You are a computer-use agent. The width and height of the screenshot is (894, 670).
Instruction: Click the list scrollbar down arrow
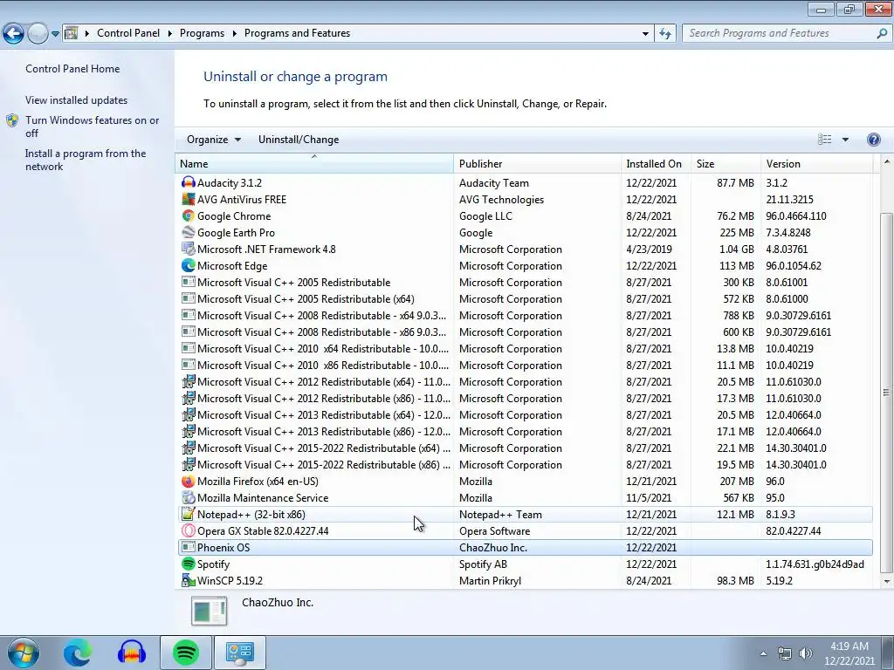click(x=887, y=581)
